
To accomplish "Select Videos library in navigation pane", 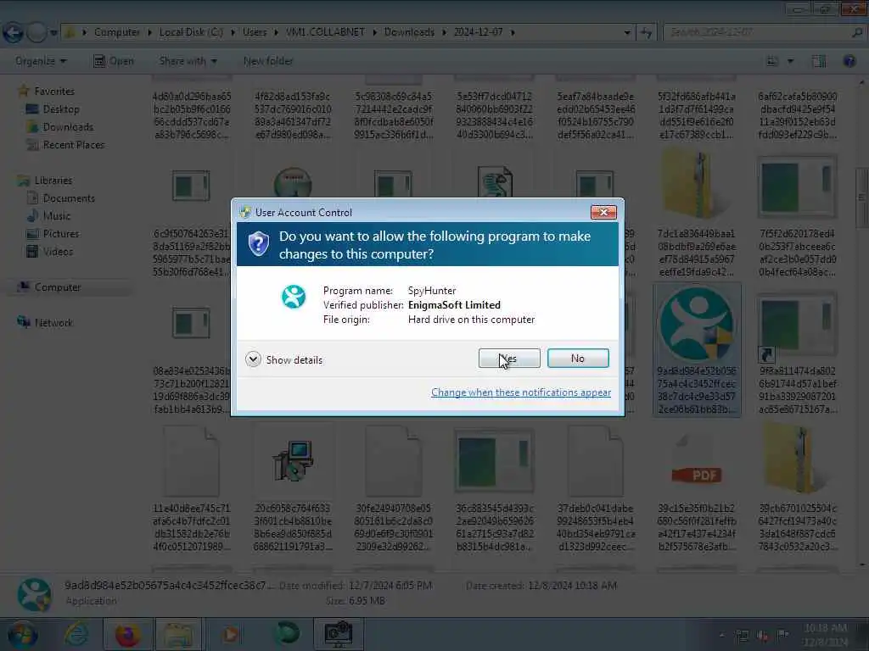I will point(58,251).
